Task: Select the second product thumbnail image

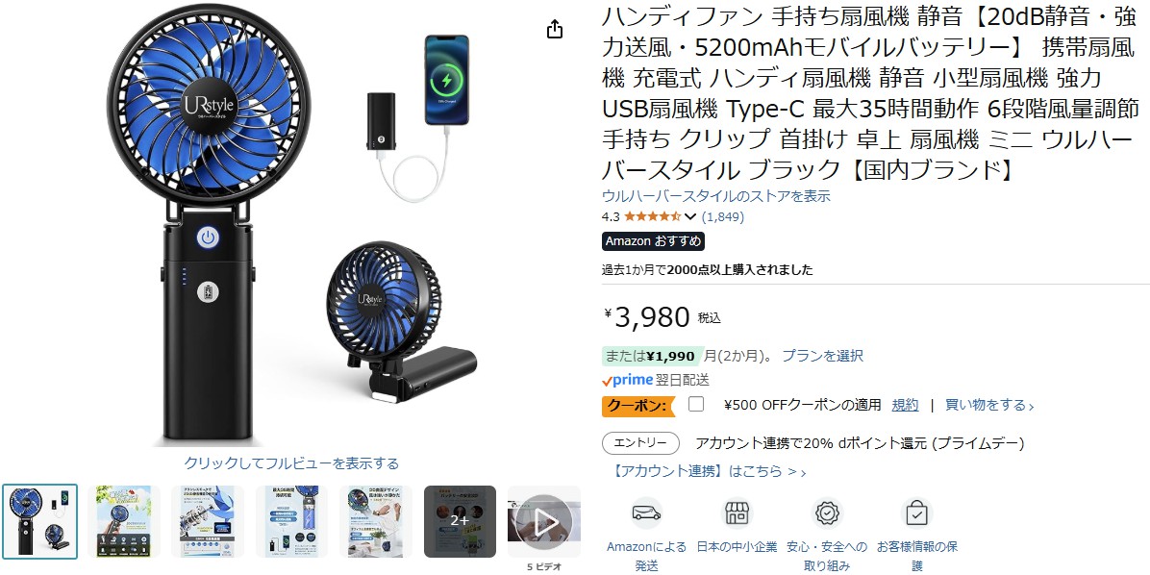Action: (124, 521)
